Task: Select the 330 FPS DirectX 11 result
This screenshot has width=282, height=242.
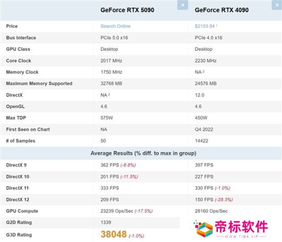Action: click(204, 188)
